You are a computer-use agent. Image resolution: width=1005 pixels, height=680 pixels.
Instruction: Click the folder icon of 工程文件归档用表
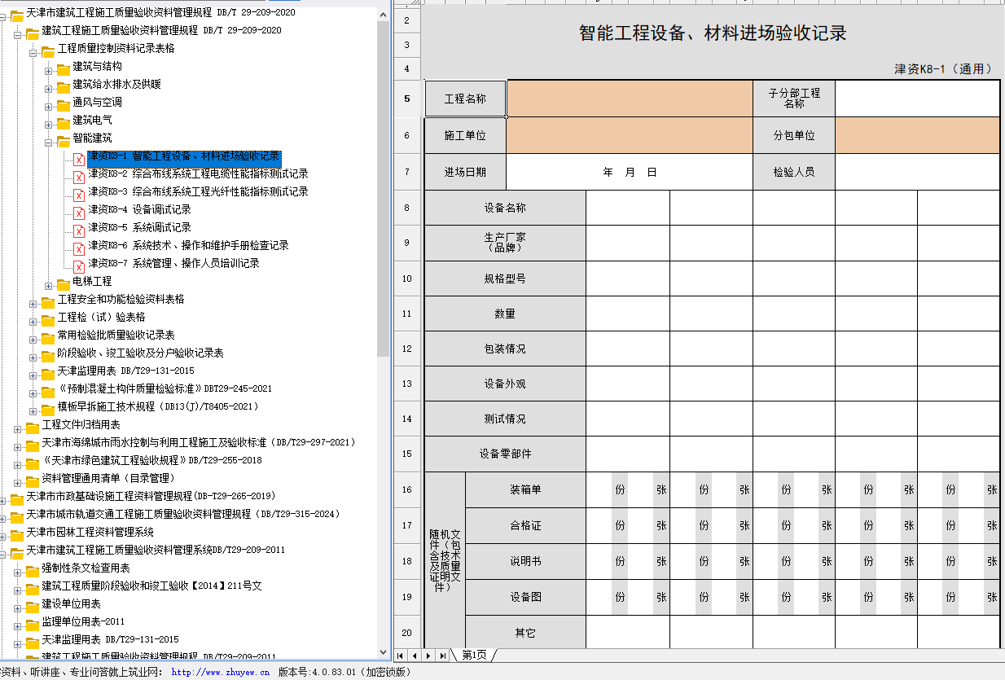click(x=33, y=427)
